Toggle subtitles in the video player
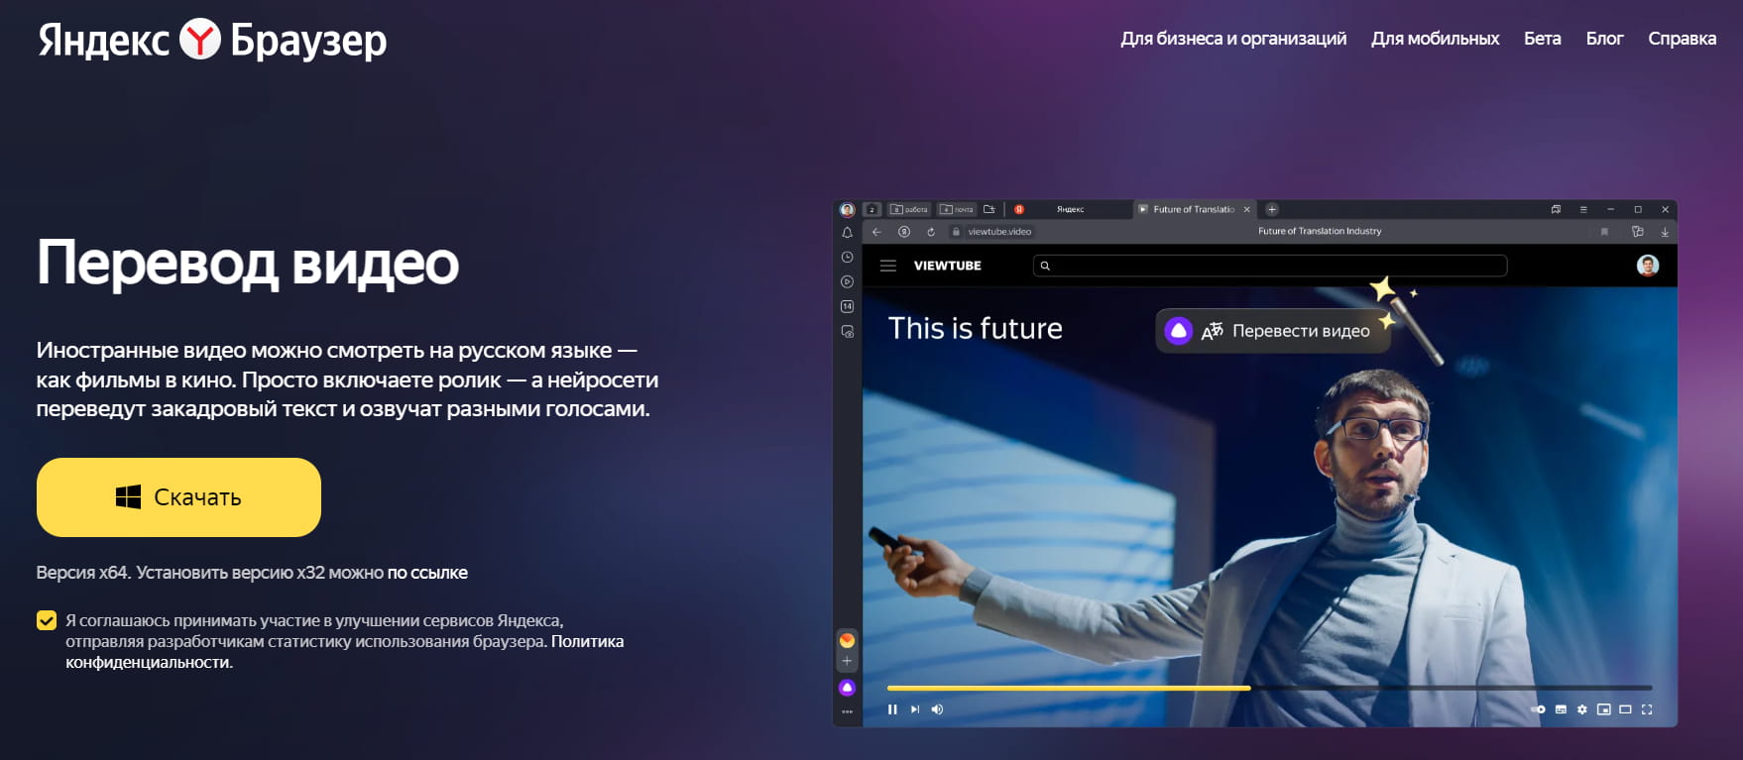 pos(1561,709)
